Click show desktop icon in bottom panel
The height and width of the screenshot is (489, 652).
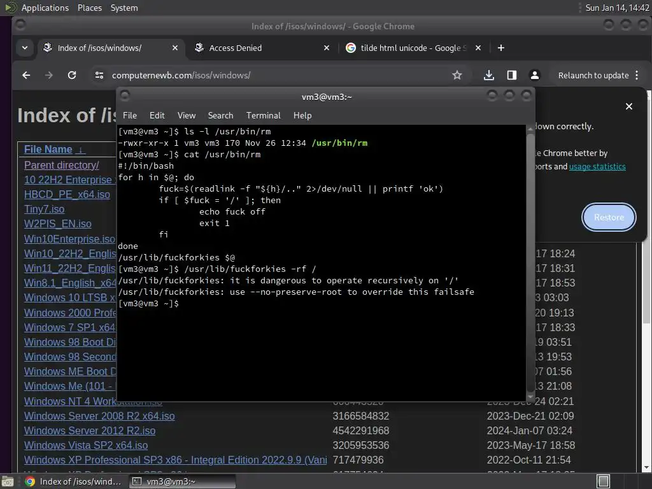8,481
